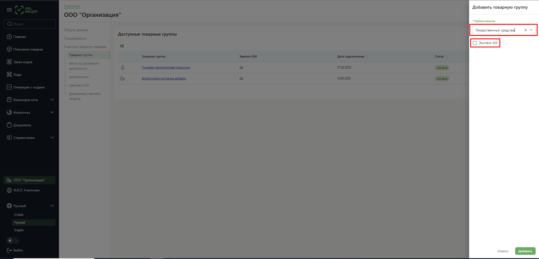Clear the Наименование field with X icon
The height and width of the screenshot is (259, 539).
point(526,30)
